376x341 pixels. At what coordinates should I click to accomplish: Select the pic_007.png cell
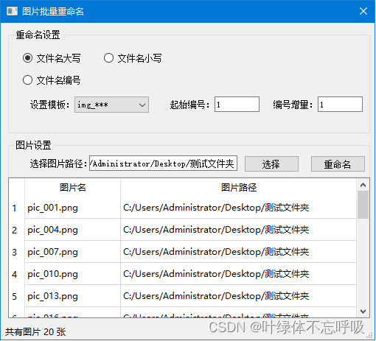point(73,252)
